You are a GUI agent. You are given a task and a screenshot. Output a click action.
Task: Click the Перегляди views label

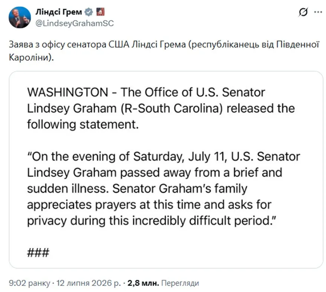[180, 283]
